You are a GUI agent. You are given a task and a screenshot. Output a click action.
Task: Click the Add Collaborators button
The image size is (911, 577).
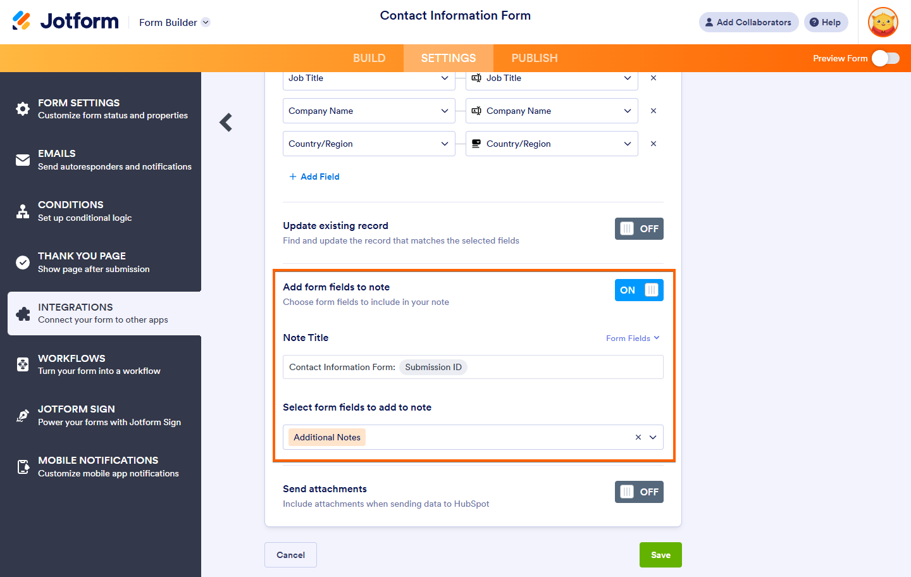pyautogui.click(x=748, y=22)
